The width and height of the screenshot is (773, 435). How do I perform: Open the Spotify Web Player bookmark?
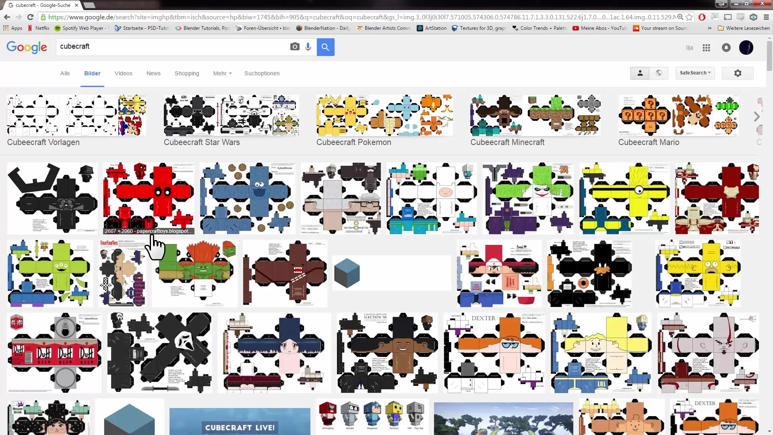(x=82, y=28)
